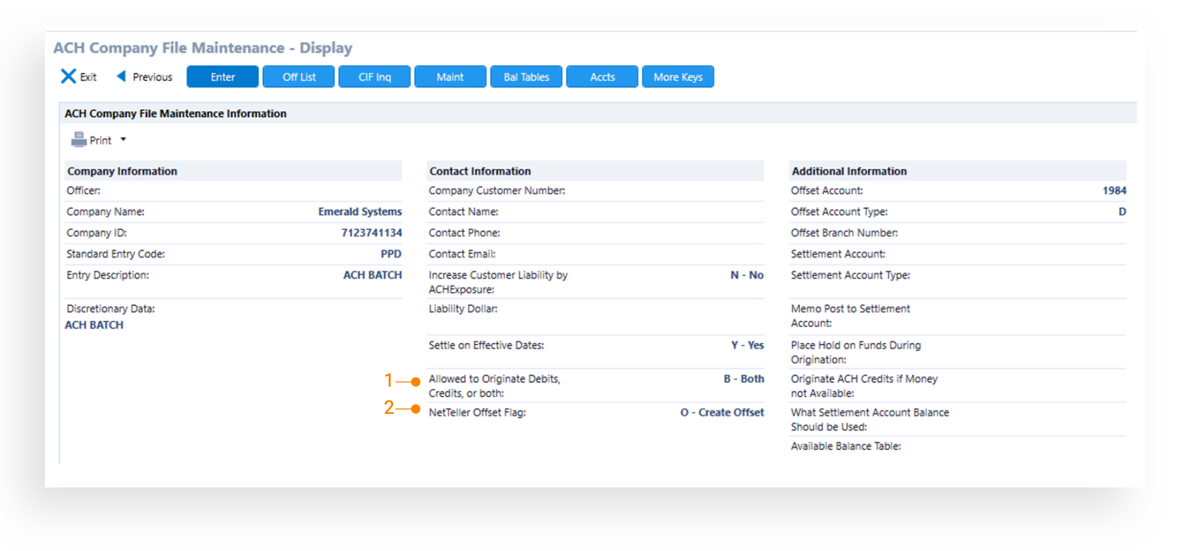Open CIF Inq inquiry
Viewport: 1186px width, 551px height.
tap(375, 77)
